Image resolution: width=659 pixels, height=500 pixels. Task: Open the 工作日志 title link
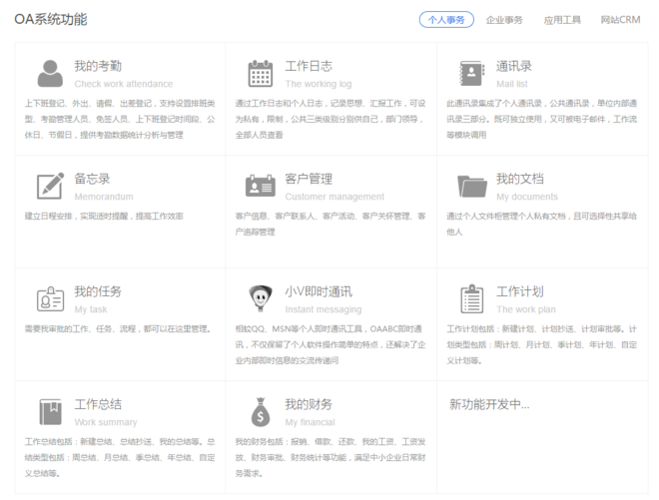point(309,66)
